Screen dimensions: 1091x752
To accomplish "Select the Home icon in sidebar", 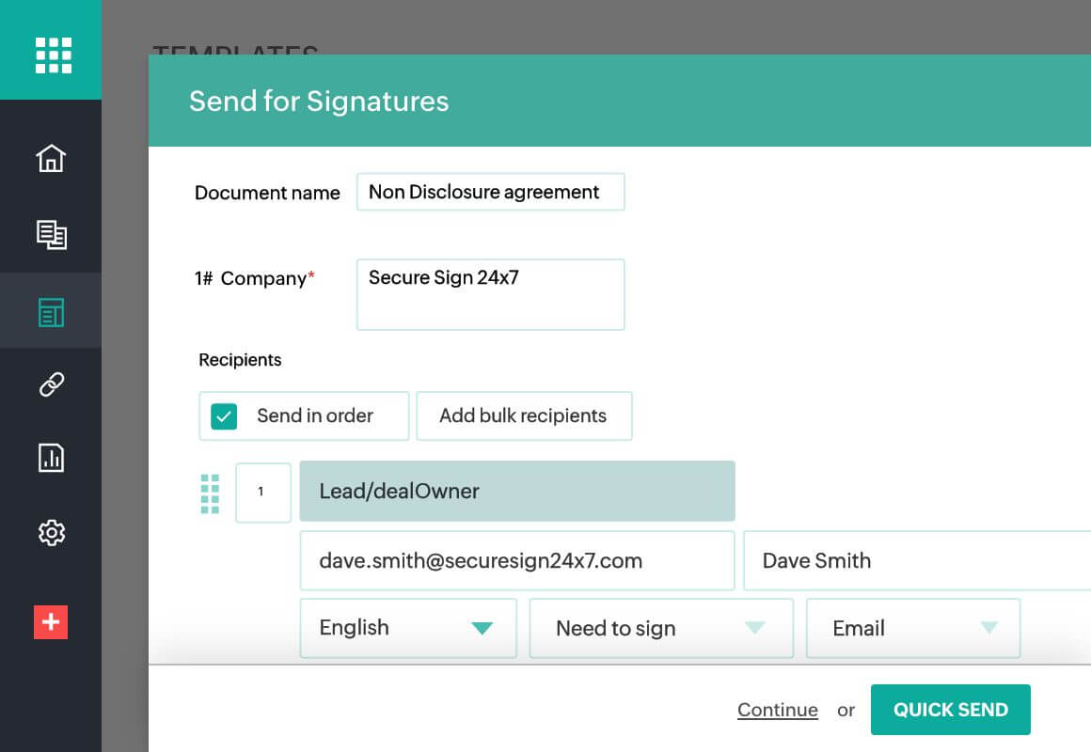I will [51, 159].
